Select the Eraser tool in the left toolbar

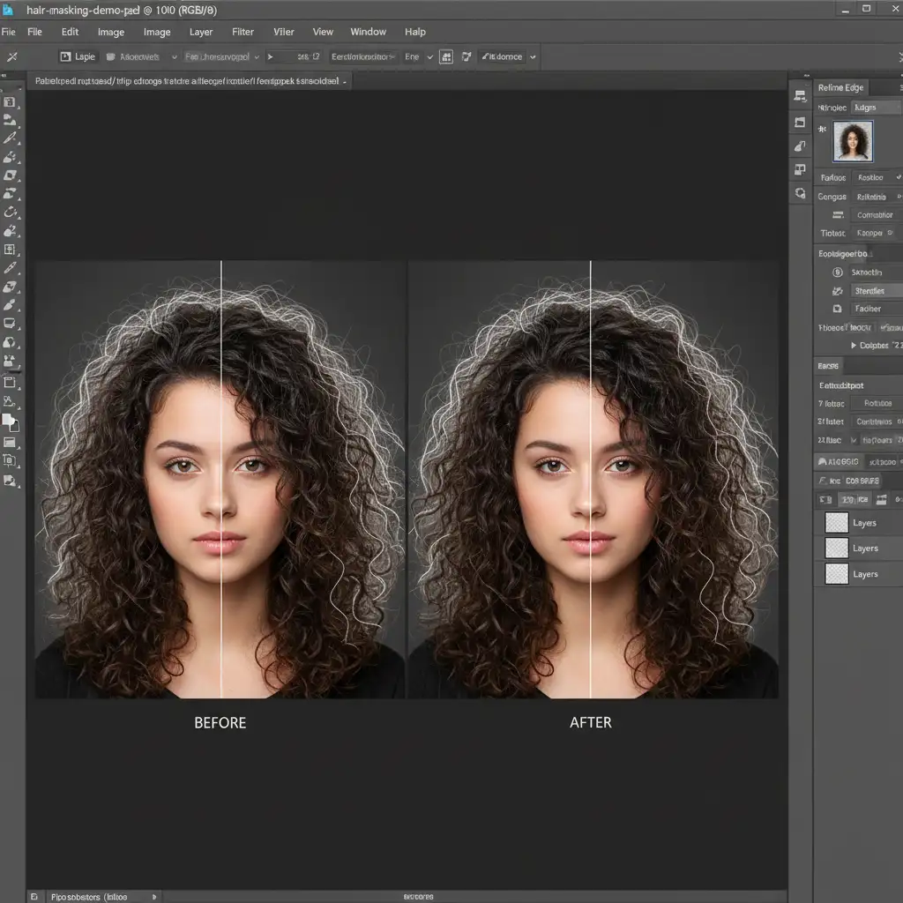pyautogui.click(x=11, y=287)
